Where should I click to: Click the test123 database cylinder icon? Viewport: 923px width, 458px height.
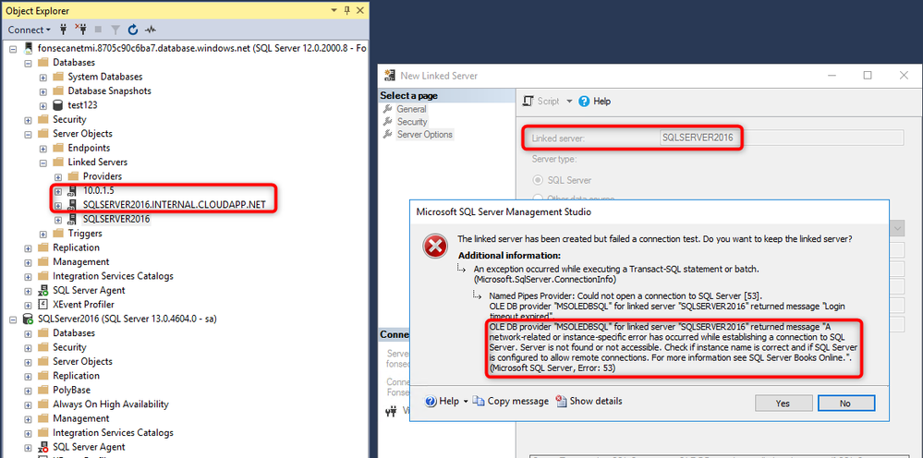57,105
